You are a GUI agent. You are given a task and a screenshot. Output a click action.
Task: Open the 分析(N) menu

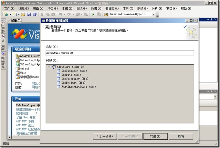pos(157,9)
